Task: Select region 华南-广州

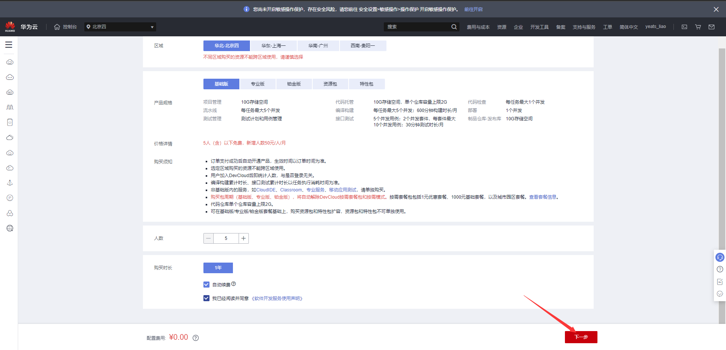Action: (x=318, y=46)
